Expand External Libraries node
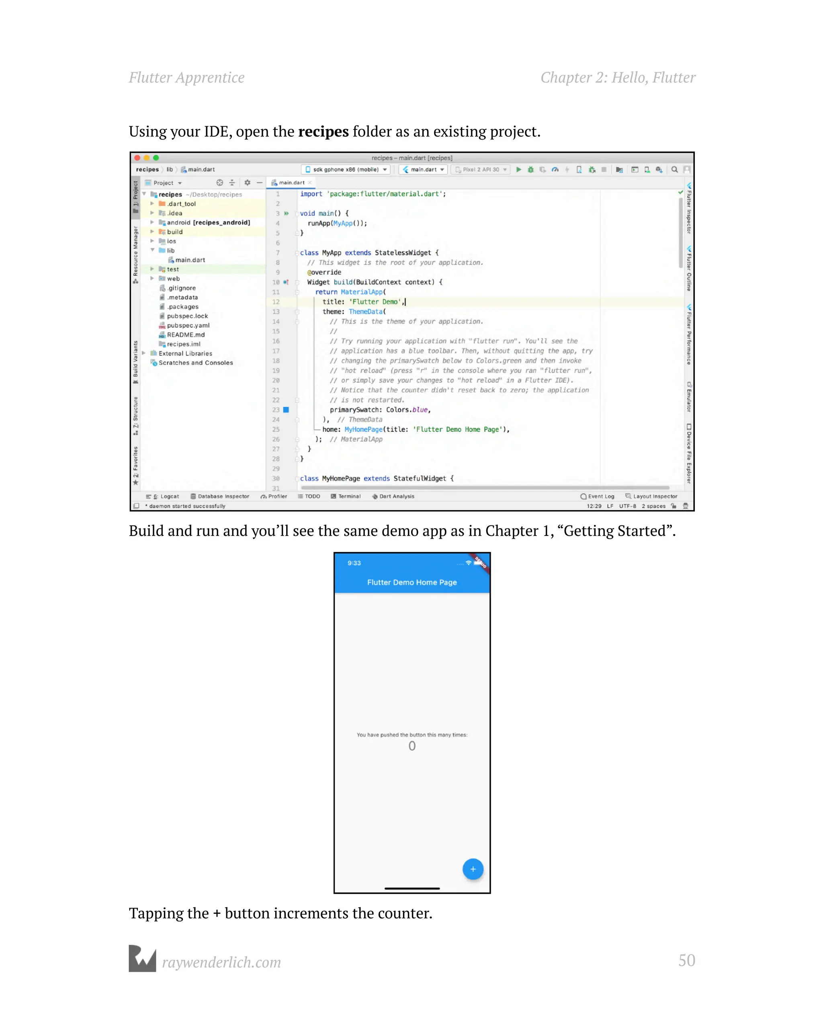This screenshot has width=823, height=1026. point(144,353)
